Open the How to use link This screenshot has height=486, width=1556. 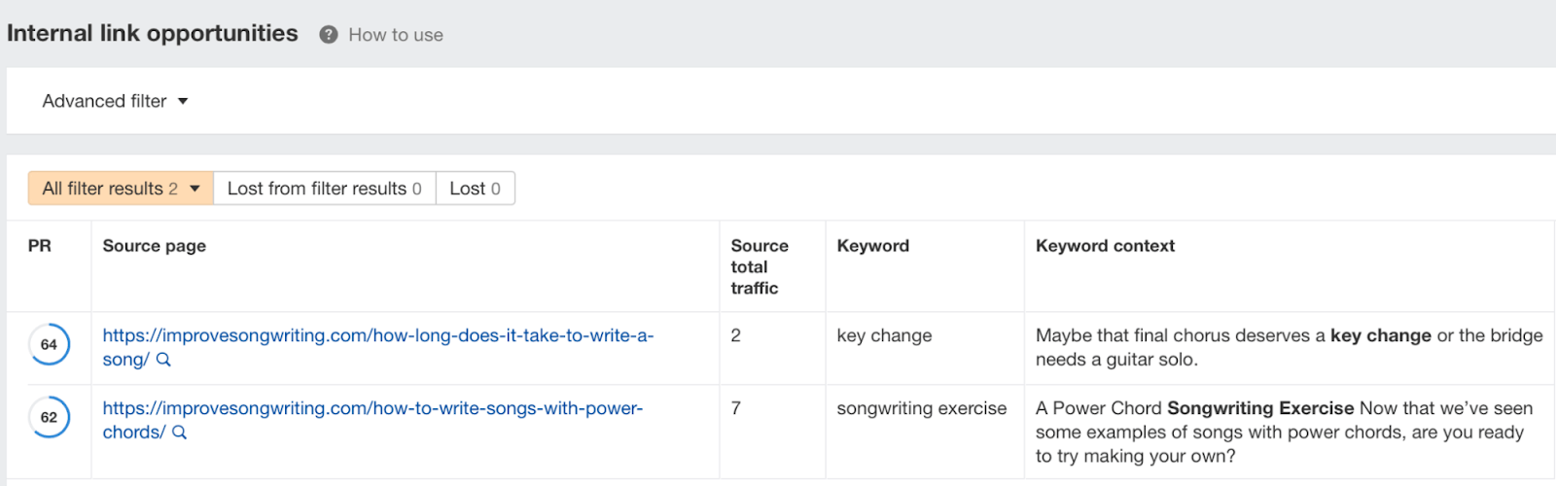[396, 35]
